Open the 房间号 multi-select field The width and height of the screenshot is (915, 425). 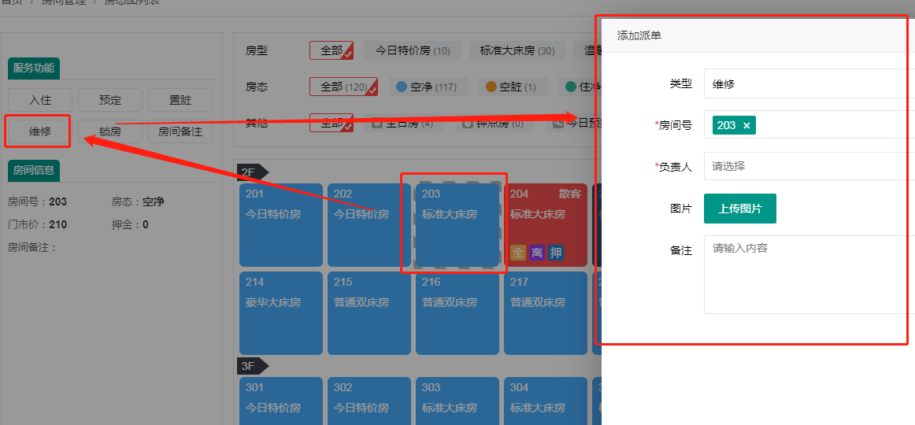click(x=809, y=125)
